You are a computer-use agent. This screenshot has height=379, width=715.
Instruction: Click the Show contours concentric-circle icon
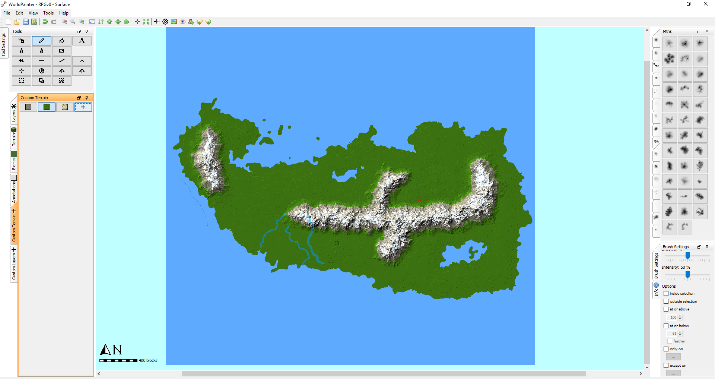click(x=165, y=22)
